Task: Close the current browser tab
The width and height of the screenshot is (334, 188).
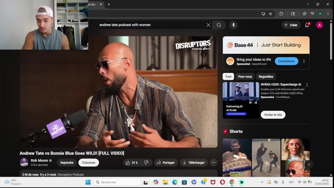Action: [101, 4]
